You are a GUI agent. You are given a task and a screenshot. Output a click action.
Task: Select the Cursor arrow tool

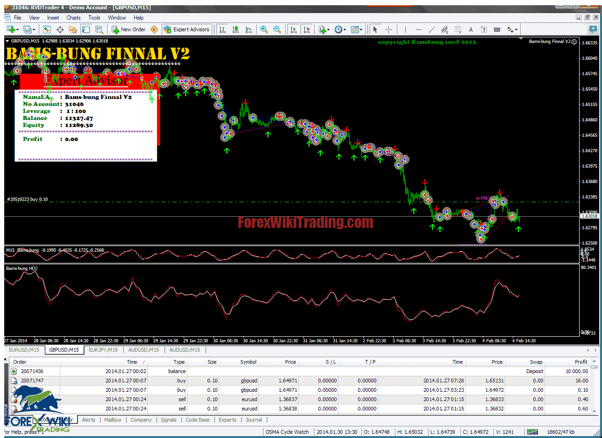[375, 29]
